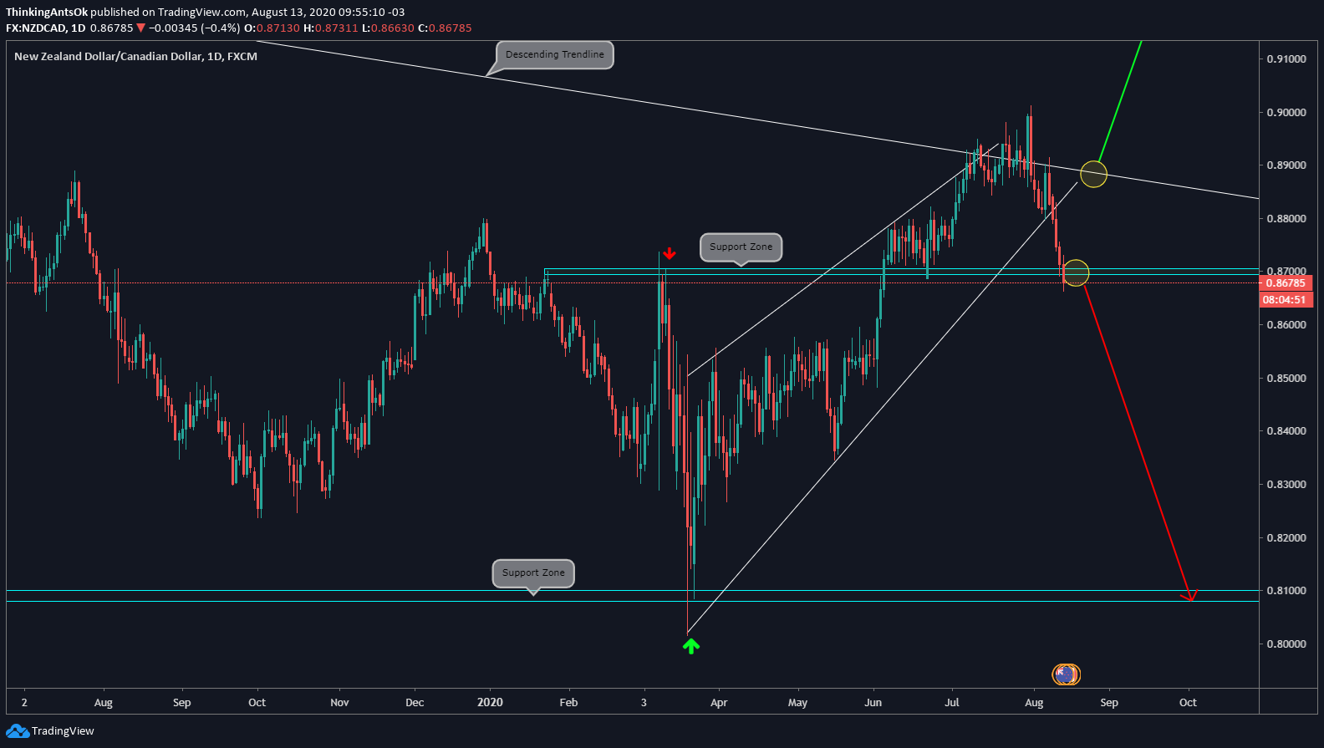Click the upper Support Zone callout label

[x=741, y=247]
